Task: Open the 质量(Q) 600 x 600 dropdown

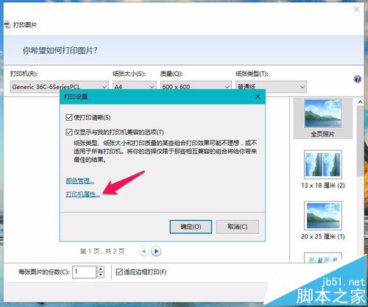Action: (196, 87)
